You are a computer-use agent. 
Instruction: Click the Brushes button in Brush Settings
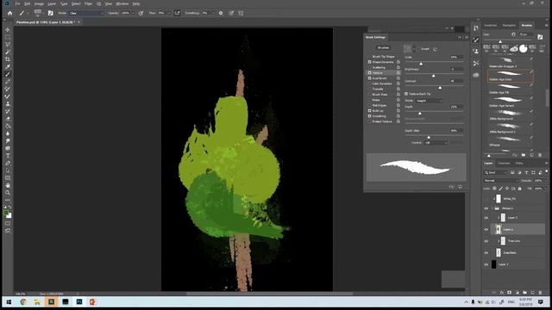click(383, 47)
